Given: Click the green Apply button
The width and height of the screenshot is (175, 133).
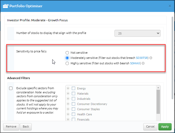Looking at the screenshot, I should pyautogui.click(x=165, y=127).
